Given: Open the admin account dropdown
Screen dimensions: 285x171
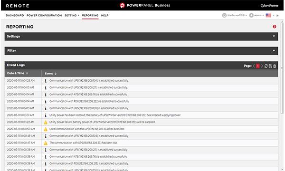Looking at the screenshot, I should tap(263, 16).
